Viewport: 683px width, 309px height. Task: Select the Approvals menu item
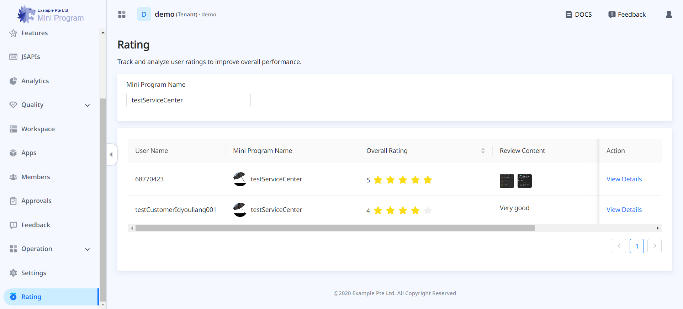[36, 201]
